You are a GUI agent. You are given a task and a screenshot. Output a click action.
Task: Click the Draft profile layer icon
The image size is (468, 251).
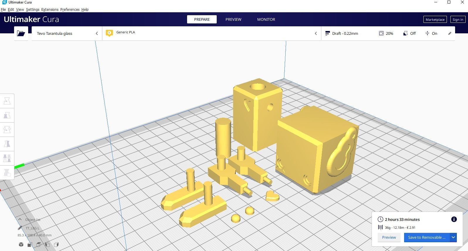click(x=328, y=33)
